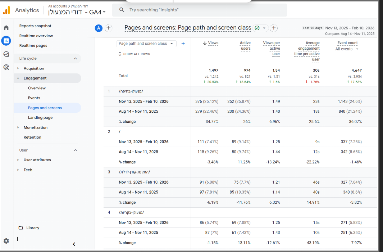
Task: Sort table by Active users column
Action: [245, 45]
